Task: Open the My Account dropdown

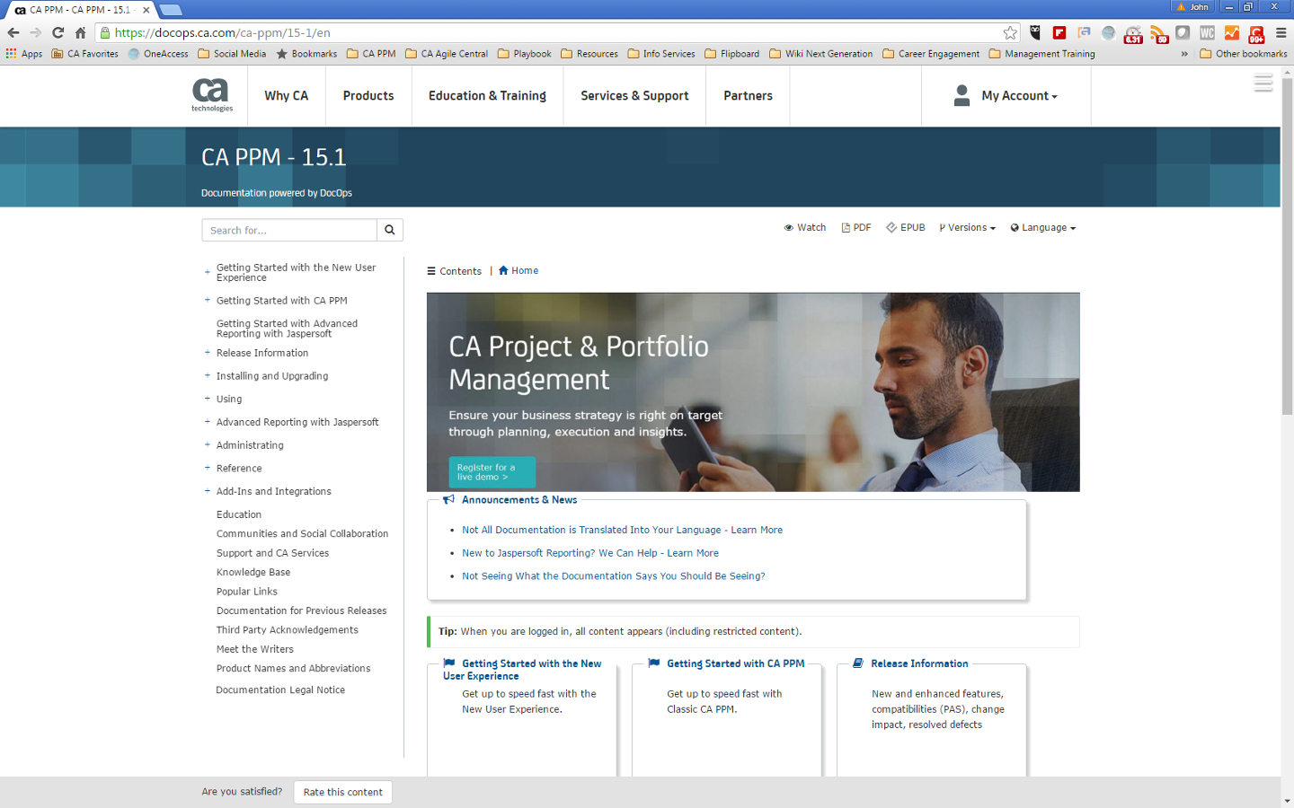Action: [1019, 96]
